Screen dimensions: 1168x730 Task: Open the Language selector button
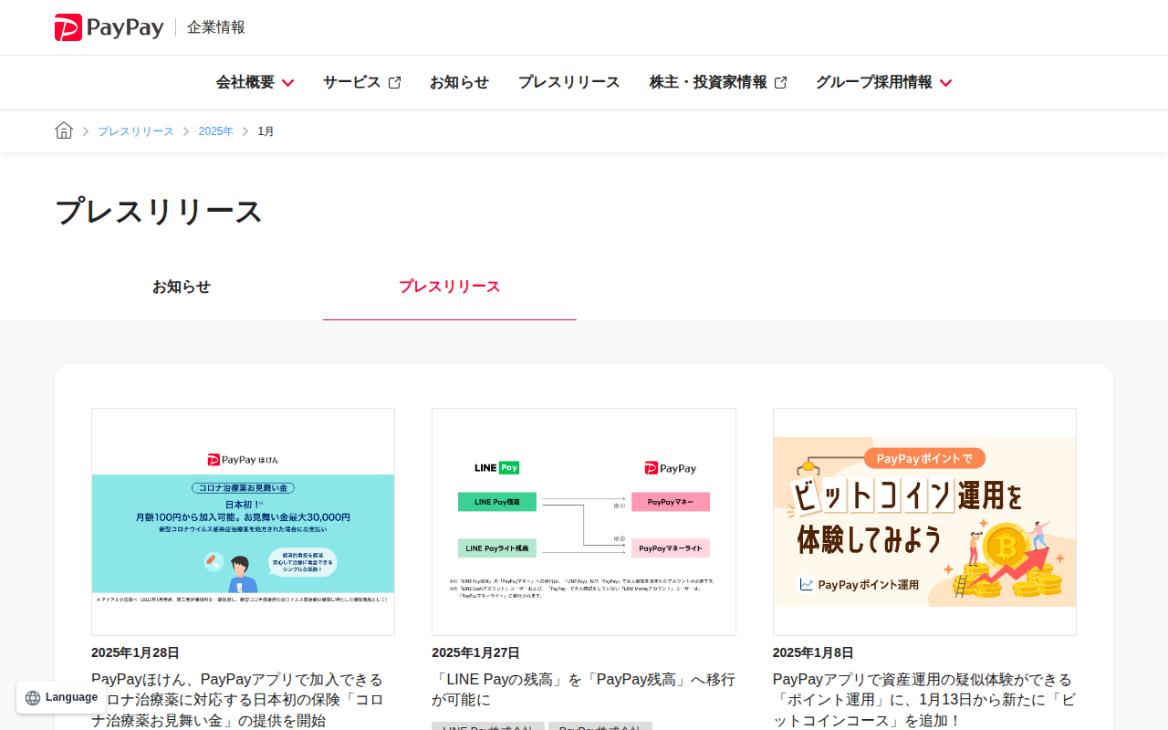tap(61, 697)
